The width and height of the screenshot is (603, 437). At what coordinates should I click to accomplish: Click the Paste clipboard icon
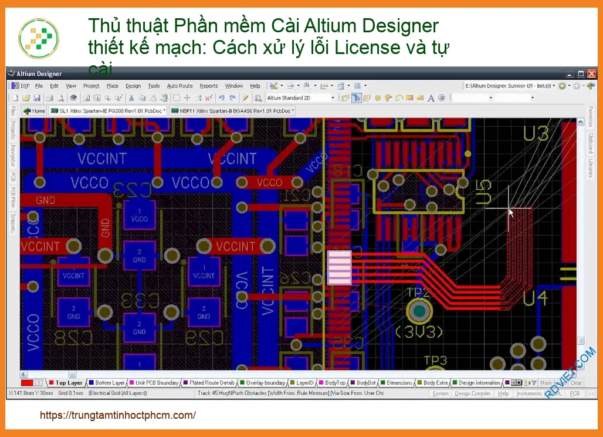pyautogui.click(x=153, y=98)
